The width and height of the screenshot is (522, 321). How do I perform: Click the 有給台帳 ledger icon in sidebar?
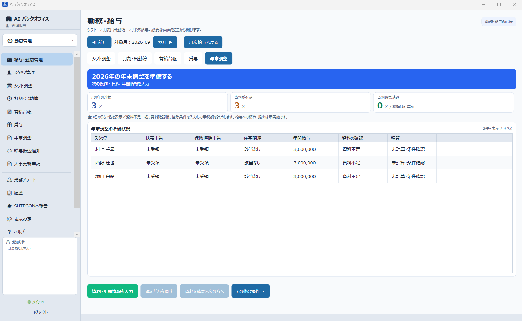(9, 112)
